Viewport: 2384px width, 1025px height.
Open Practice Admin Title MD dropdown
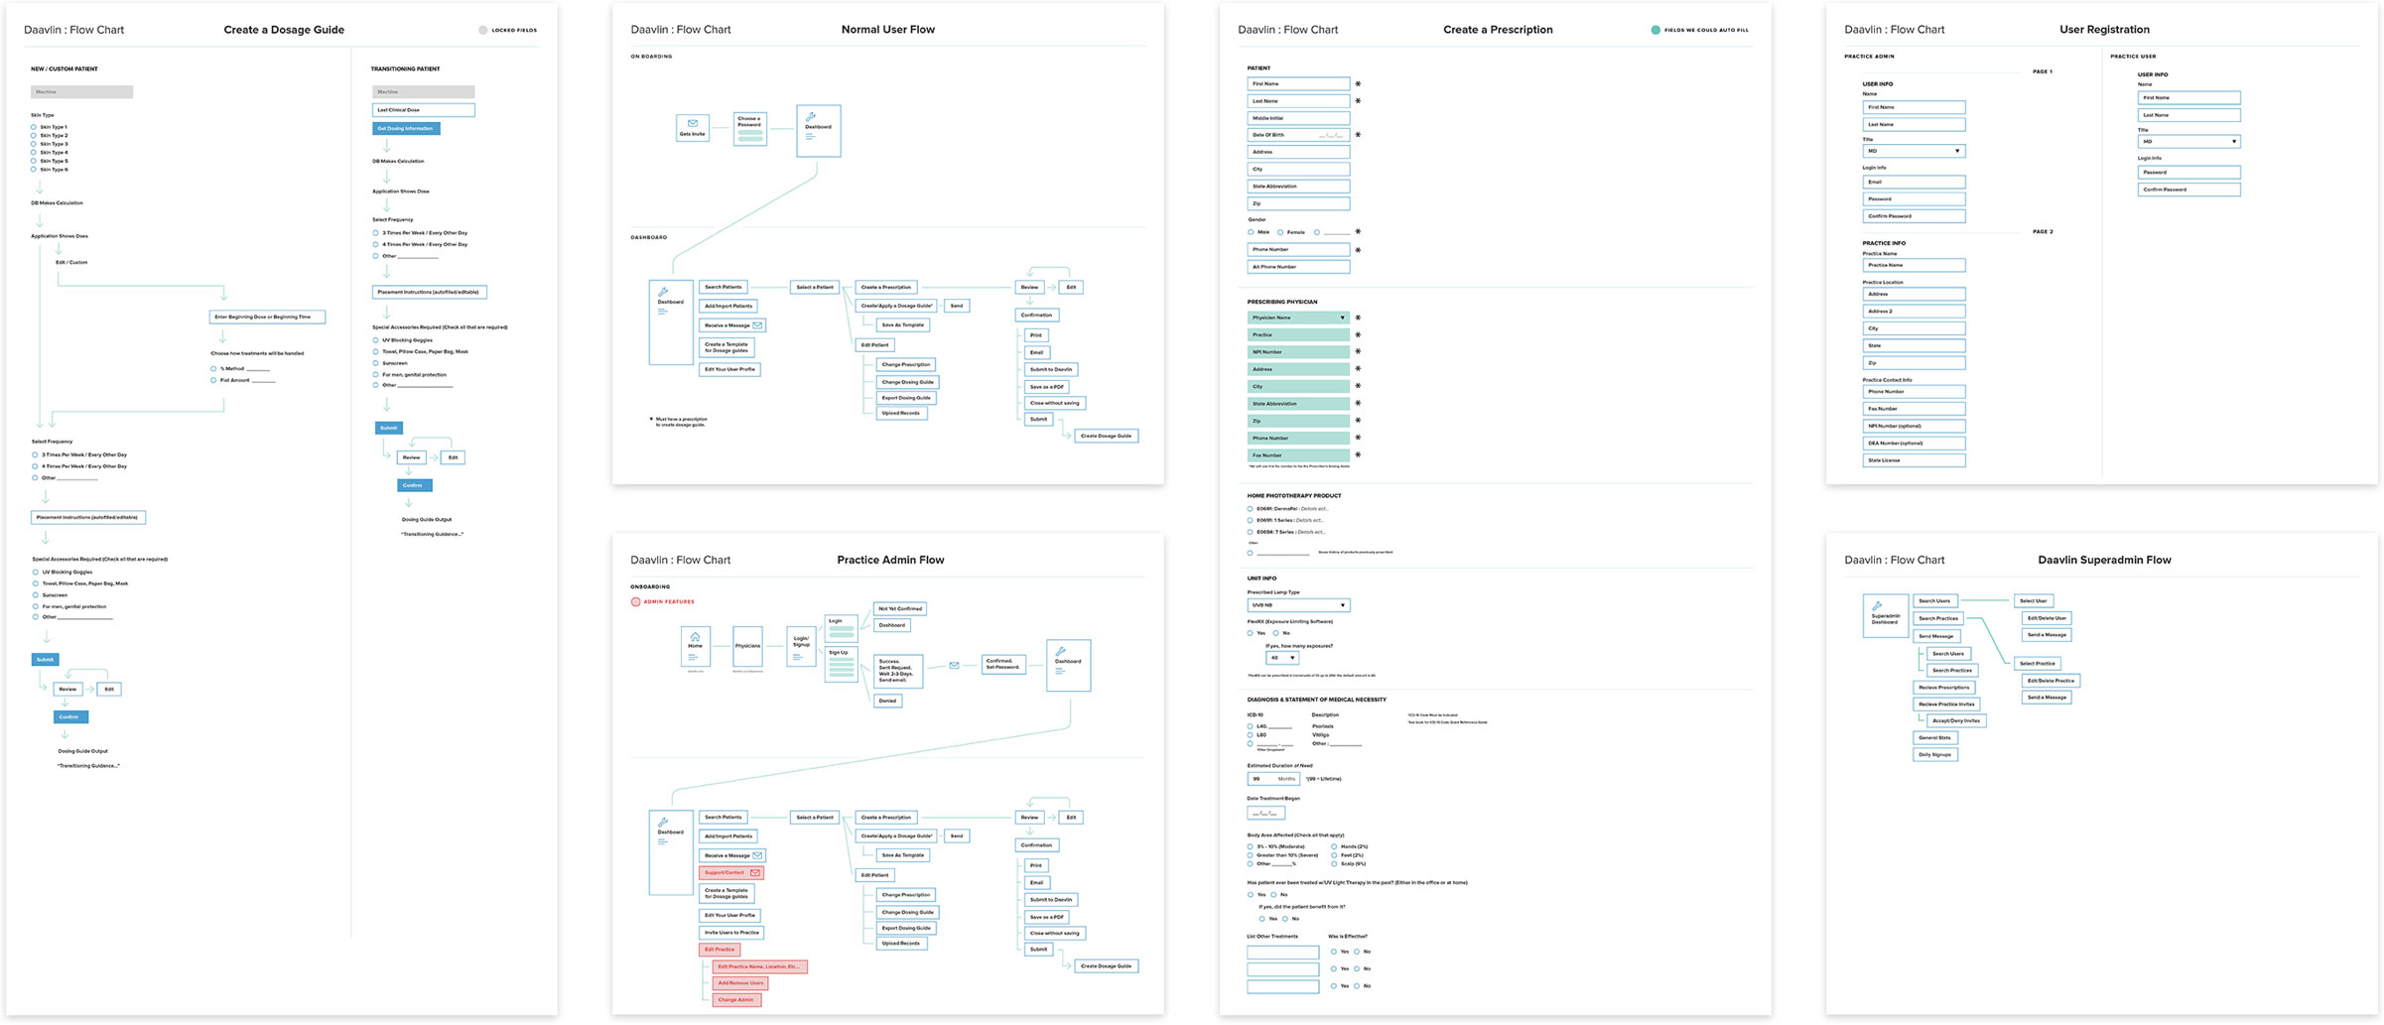(x=1914, y=151)
